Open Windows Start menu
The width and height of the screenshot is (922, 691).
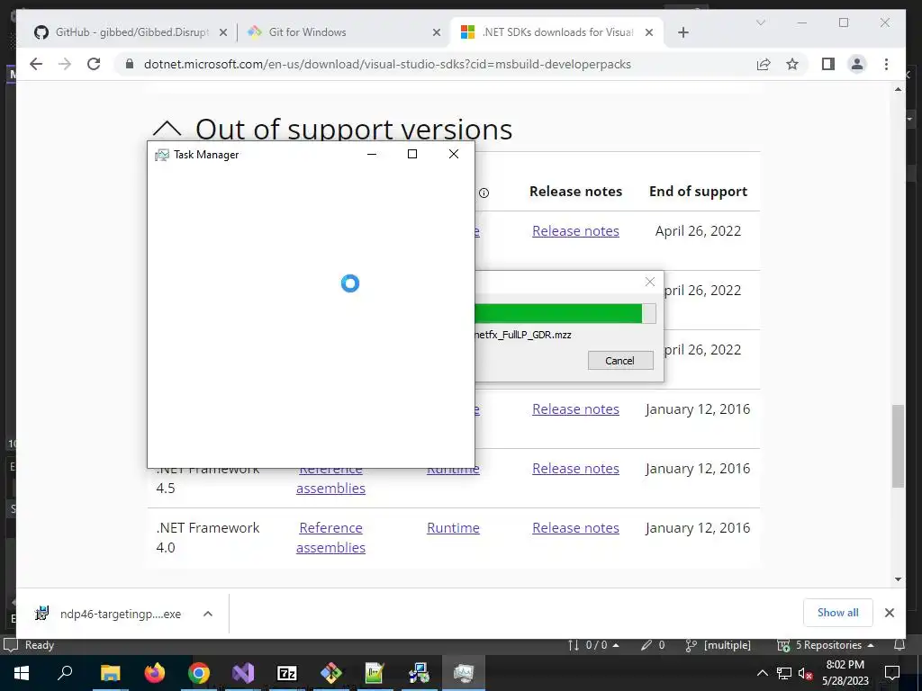click(22, 673)
